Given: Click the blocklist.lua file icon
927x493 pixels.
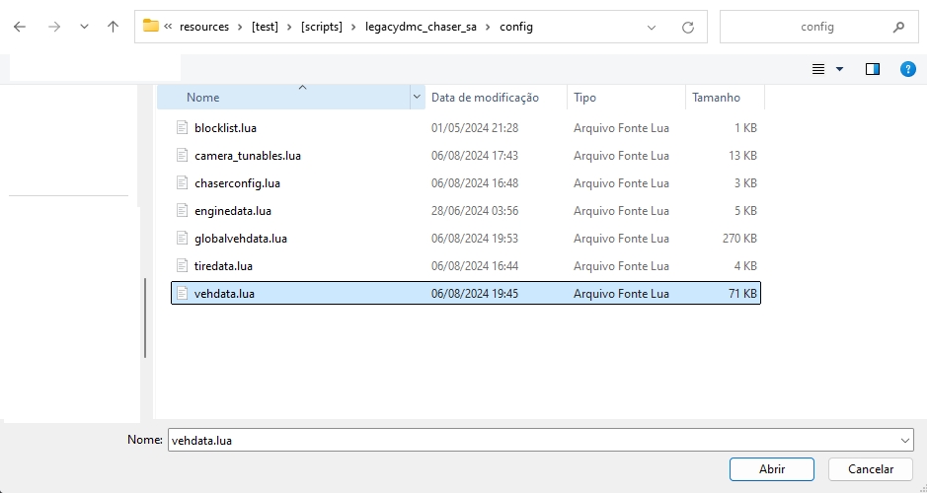Looking at the screenshot, I should tap(182, 128).
